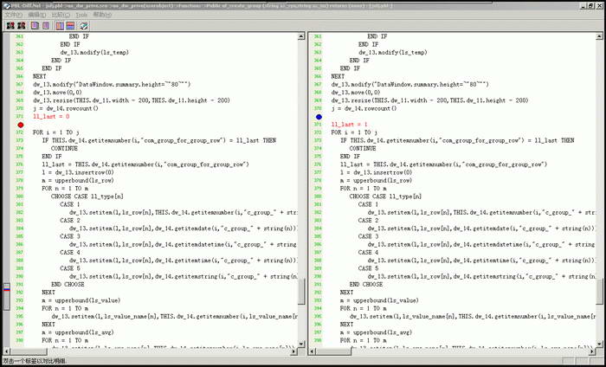
Task: Open the 比较 (Compare) menu
Action: click(61, 15)
